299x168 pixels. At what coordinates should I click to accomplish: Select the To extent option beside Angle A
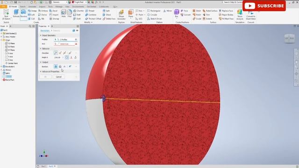click(71, 57)
